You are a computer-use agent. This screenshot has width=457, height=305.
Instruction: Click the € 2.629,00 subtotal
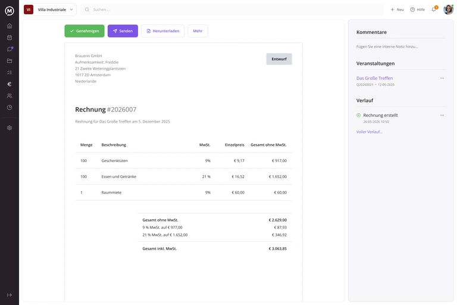[278, 220]
